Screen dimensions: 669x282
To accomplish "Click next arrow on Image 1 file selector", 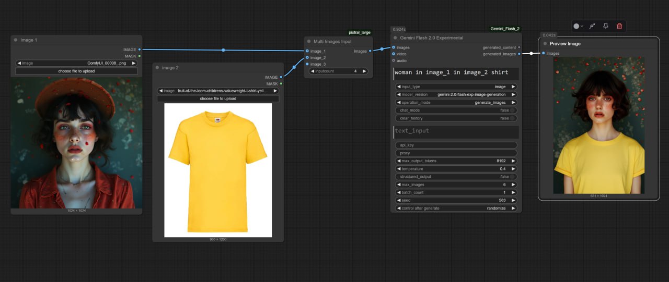I will point(134,63).
